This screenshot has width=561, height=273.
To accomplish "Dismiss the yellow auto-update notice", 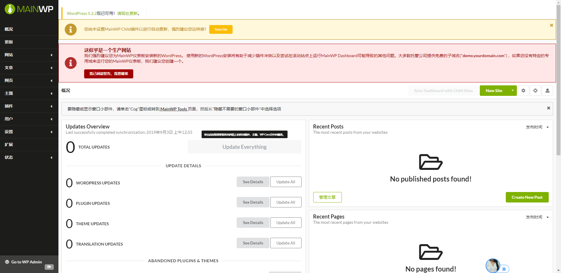I will 551,25.
